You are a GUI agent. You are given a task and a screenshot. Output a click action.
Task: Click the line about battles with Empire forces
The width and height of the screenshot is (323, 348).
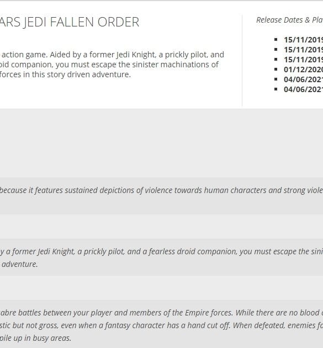click(161, 313)
